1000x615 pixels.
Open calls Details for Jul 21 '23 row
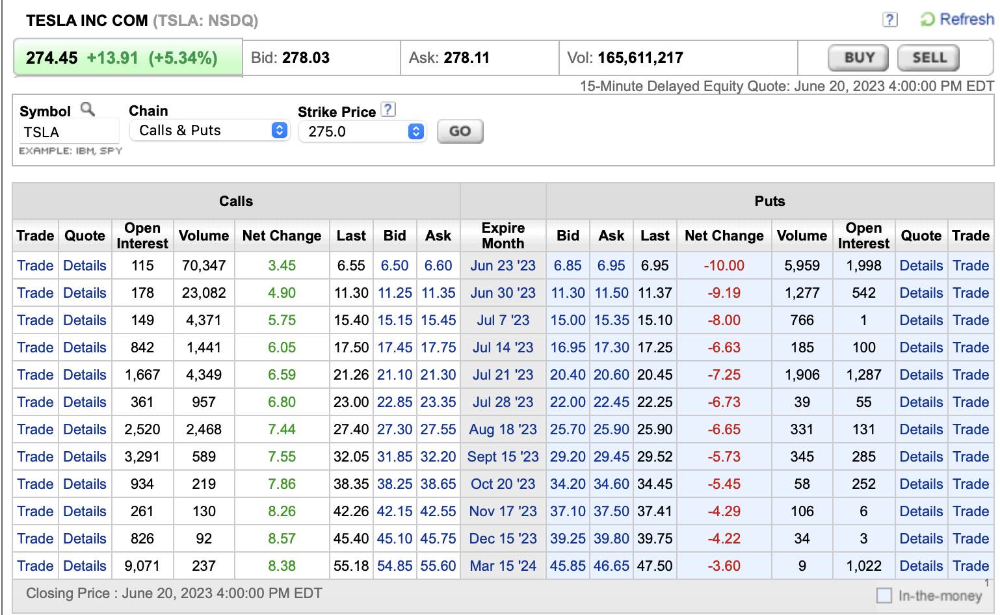click(x=85, y=375)
